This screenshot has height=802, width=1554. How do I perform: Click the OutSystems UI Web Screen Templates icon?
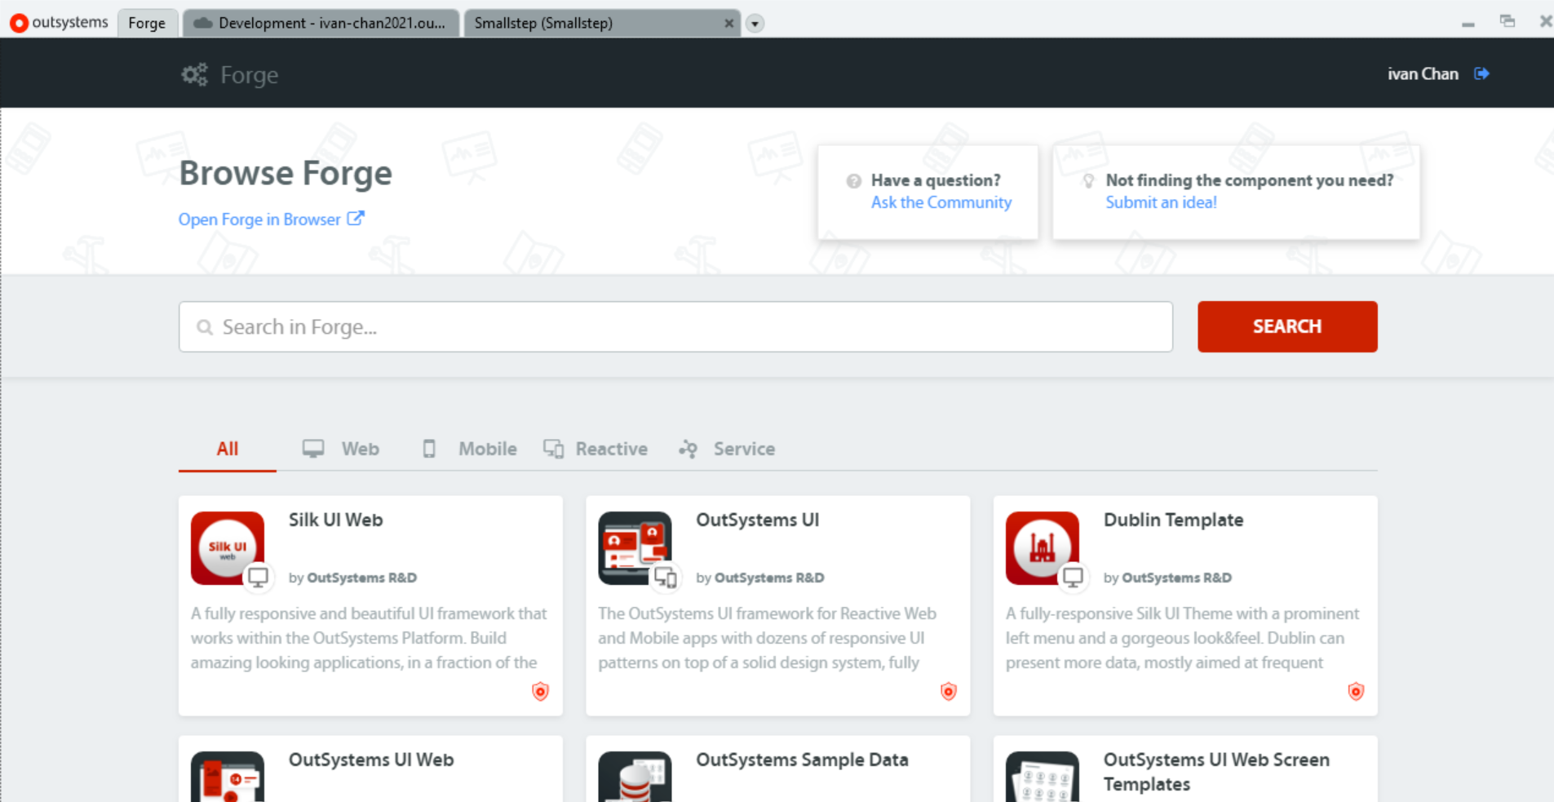coord(1043,777)
